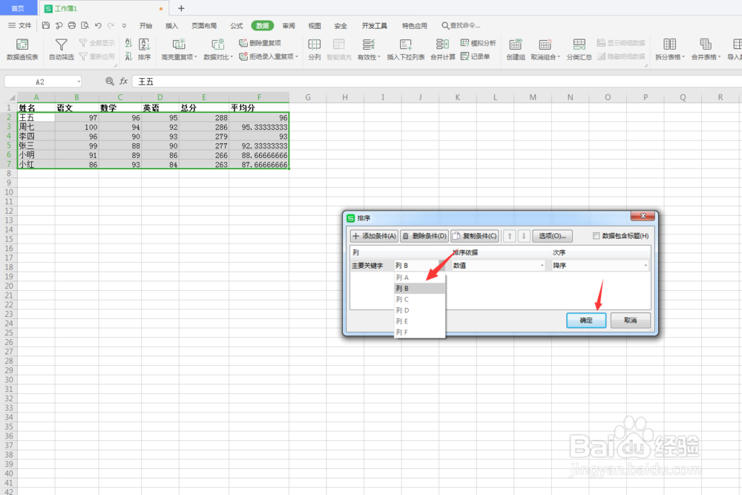742x495 pixels.
Task: Click the 合并计算 consolidate icon
Action: 442,45
